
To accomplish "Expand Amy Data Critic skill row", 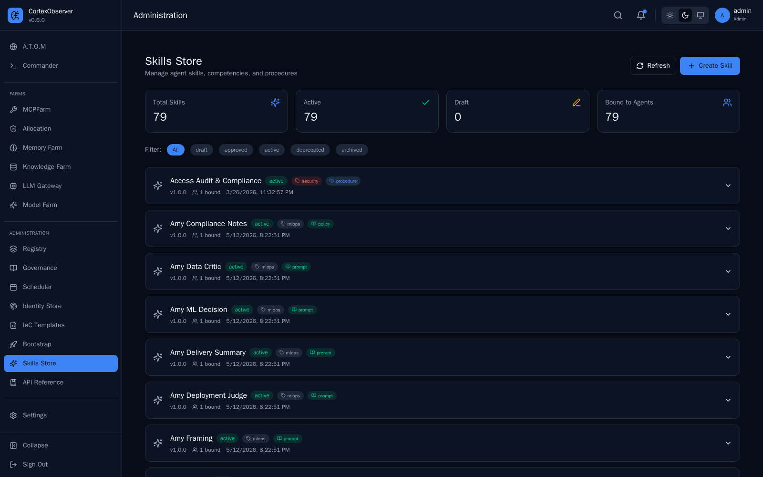I will click(728, 271).
